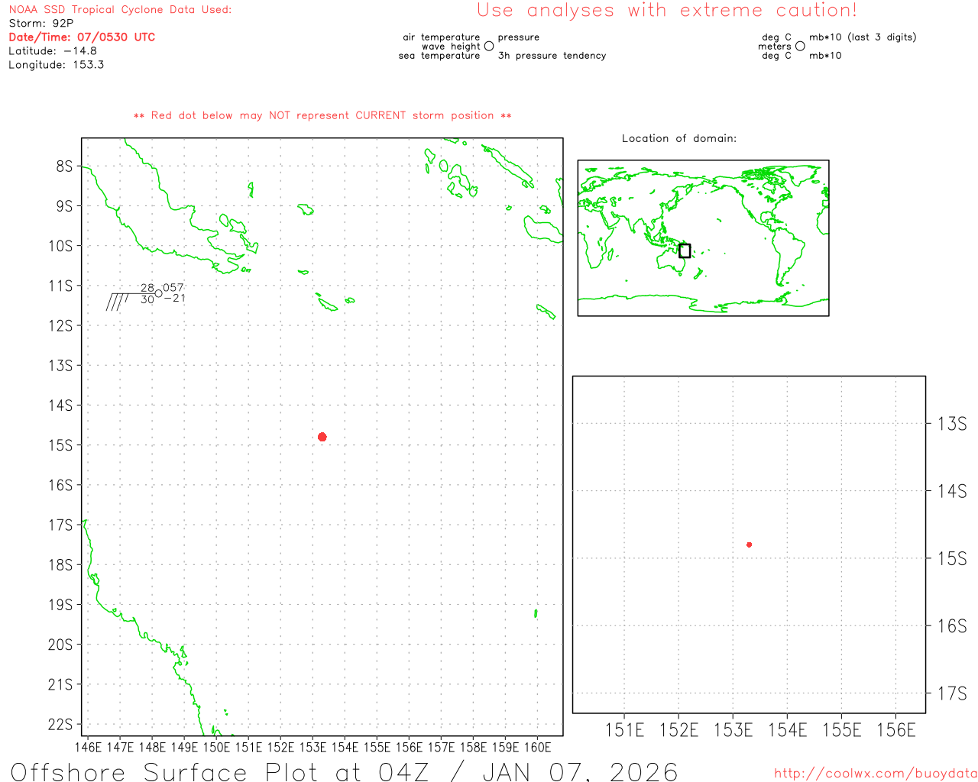Click the wind barb beside the buoy station

[122, 299]
